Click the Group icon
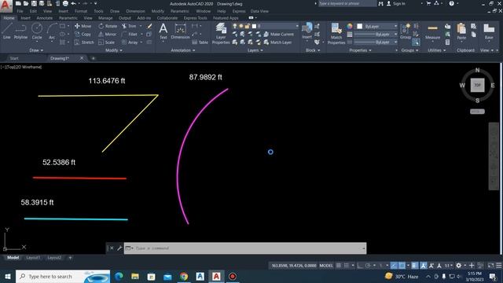The image size is (503, 283). (406, 31)
